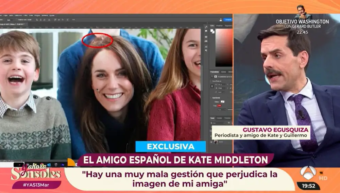Click the topmost collapsed panel dock icon
The height and width of the screenshot is (193, 340).
click(x=206, y=27)
